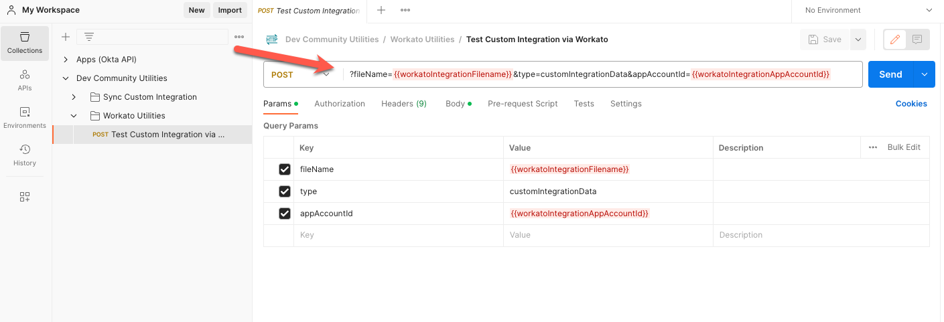Image resolution: width=944 pixels, height=322 pixels.
Task: Open the History sidebar panel
Action: click(x=25, y=155)
